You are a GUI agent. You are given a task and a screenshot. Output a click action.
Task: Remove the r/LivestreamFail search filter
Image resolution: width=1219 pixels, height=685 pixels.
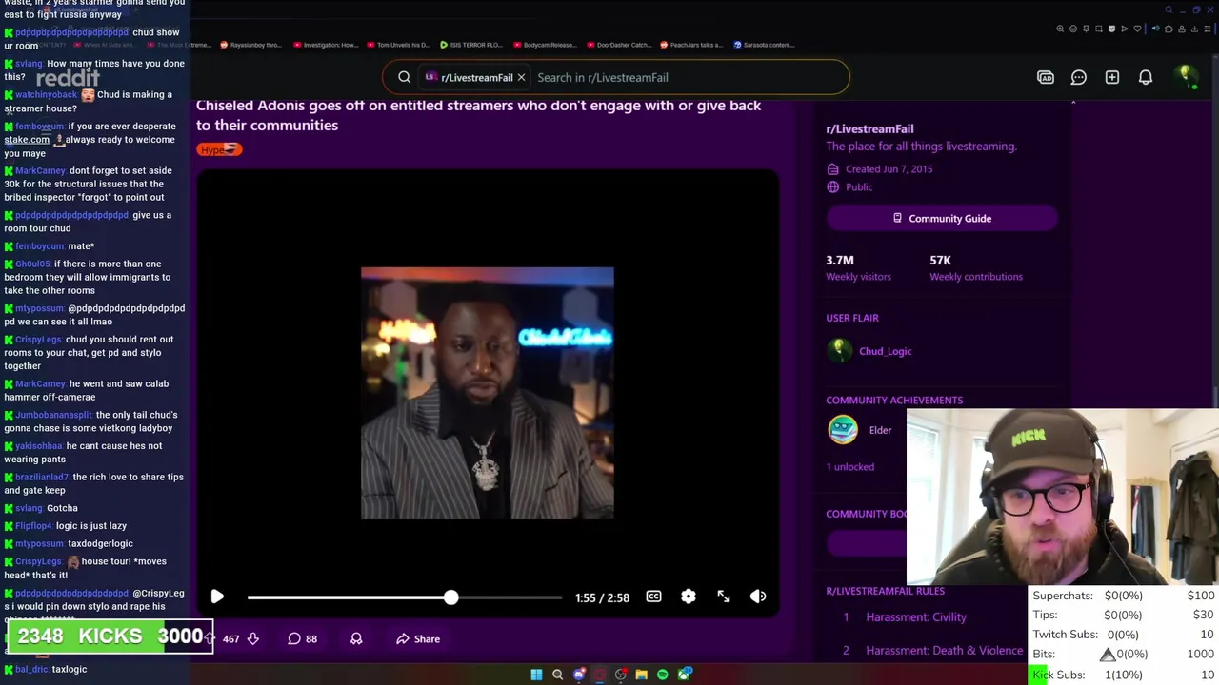click(x=521, y=77)
